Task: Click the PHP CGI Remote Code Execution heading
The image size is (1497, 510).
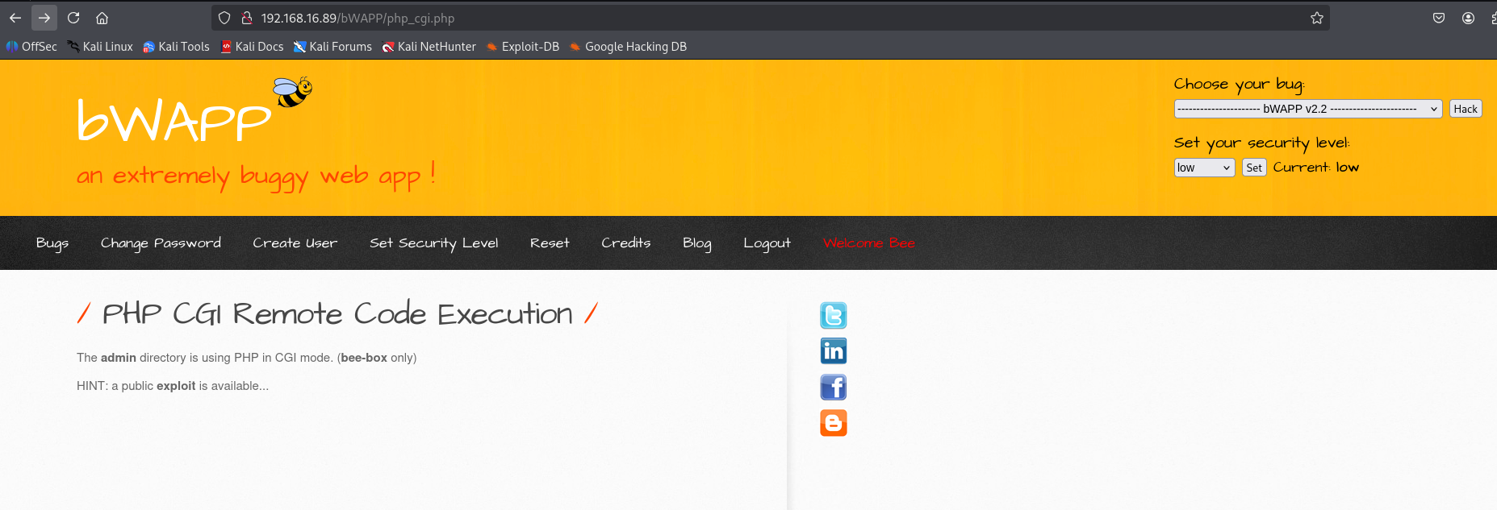Action: [x=337, y=314]
